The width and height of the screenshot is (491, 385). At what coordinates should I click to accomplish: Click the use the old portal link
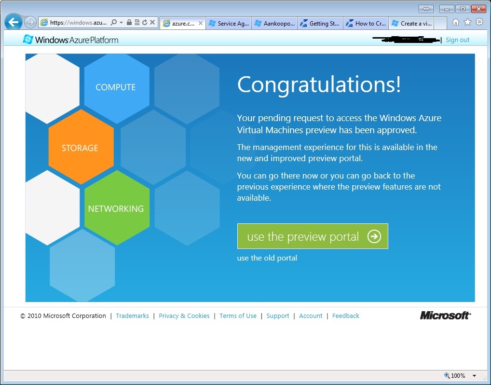(267, 258)
